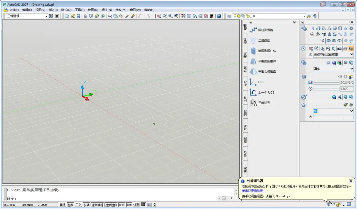Click the sun time slider track
Screen dimensions: 357x209
coord(326,89)
